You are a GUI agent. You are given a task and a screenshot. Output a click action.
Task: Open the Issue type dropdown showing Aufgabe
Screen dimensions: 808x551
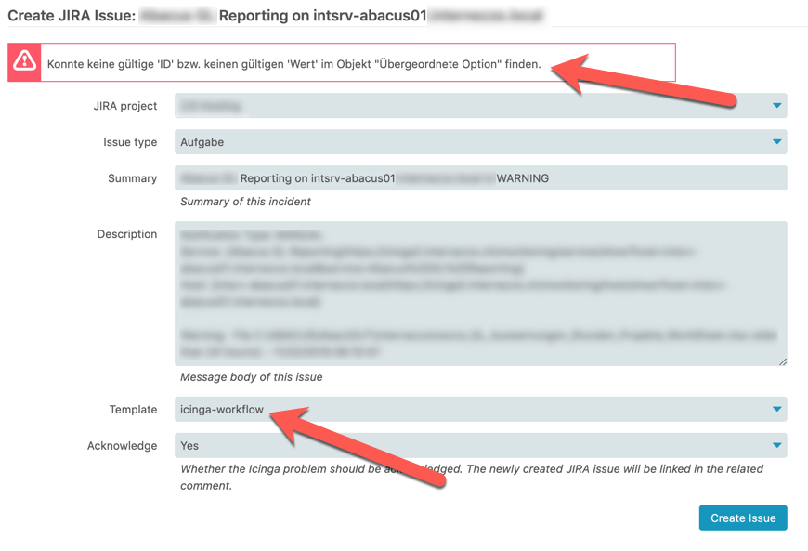tap(418, 142)
